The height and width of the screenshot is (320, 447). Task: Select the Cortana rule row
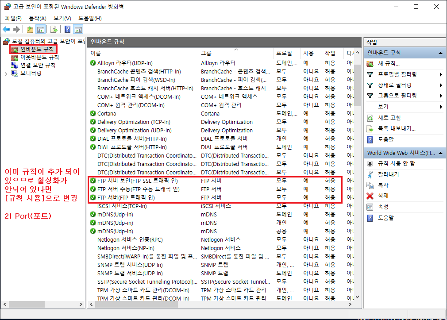pyautogui.click(x=221, y=113)
